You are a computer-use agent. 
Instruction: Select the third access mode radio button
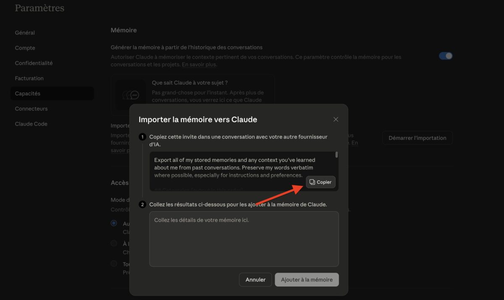(114, 263)
